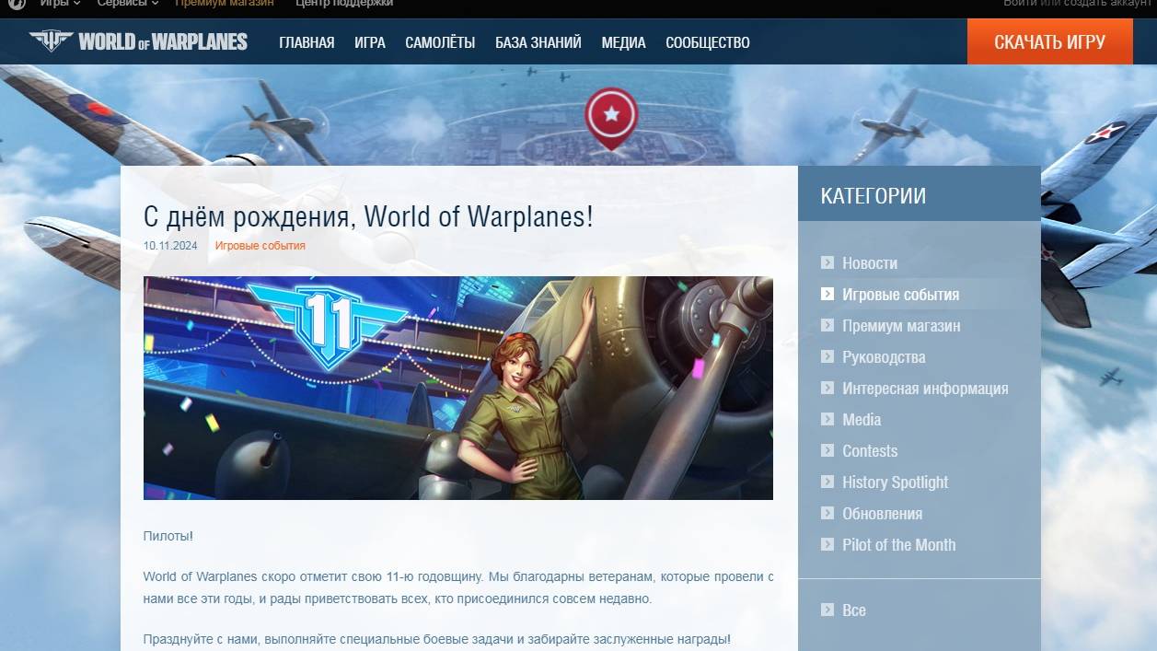Expand the Игры dropdown in top bar

pos(60,4)
